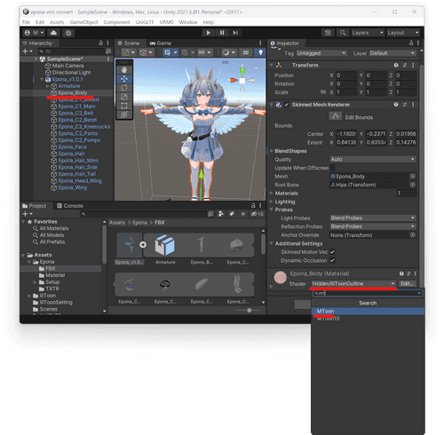Open Shader dropdown Hidden/lilToonOutline
The height and width of the screenshot is (435, 444).
click(353, 283)
